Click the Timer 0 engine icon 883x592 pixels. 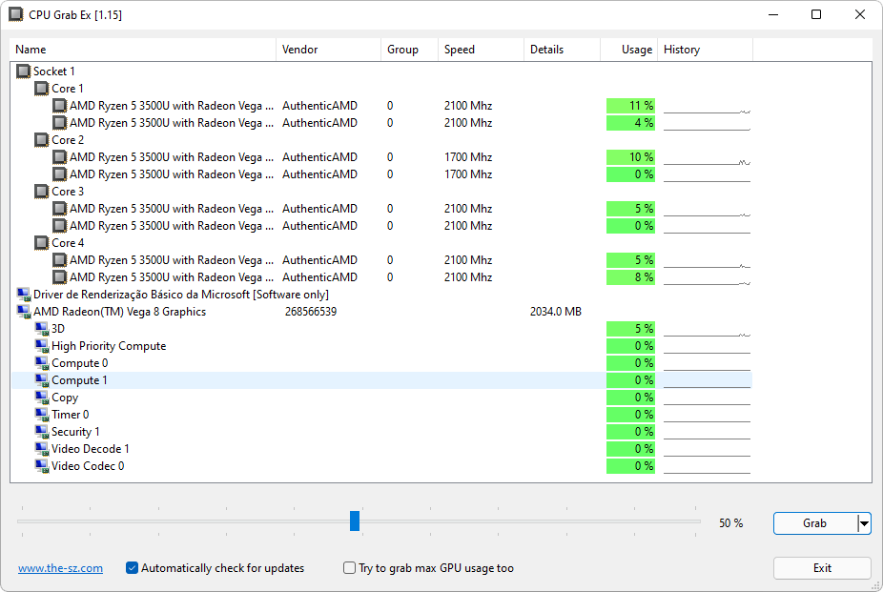[x=42, y=415]
